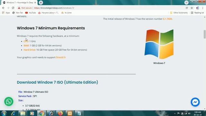Open Firefox from taskbar
The width and height of the screenshot is (206, 116).
pos(60,113)
